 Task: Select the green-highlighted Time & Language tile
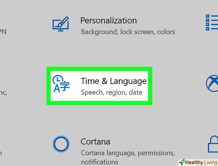click(x=99, y=86)
